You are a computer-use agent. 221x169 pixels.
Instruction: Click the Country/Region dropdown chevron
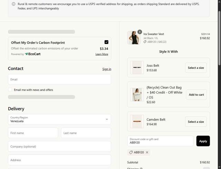107,119
